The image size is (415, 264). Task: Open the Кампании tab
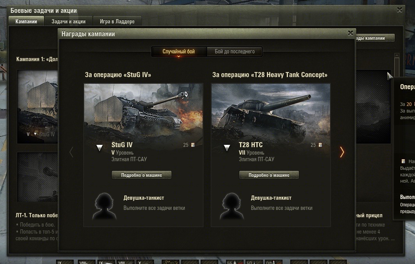[x=26, y=21]
